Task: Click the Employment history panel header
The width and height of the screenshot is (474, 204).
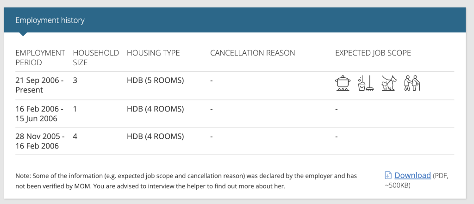Action: click(235, 20)
